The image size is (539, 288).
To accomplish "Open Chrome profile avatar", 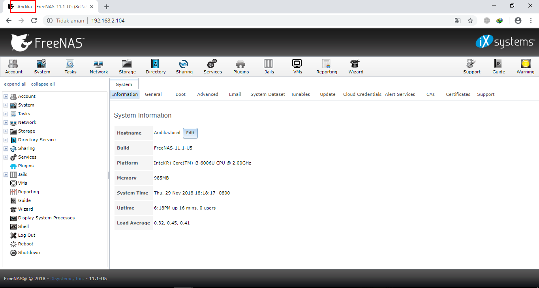I will 518,21.
